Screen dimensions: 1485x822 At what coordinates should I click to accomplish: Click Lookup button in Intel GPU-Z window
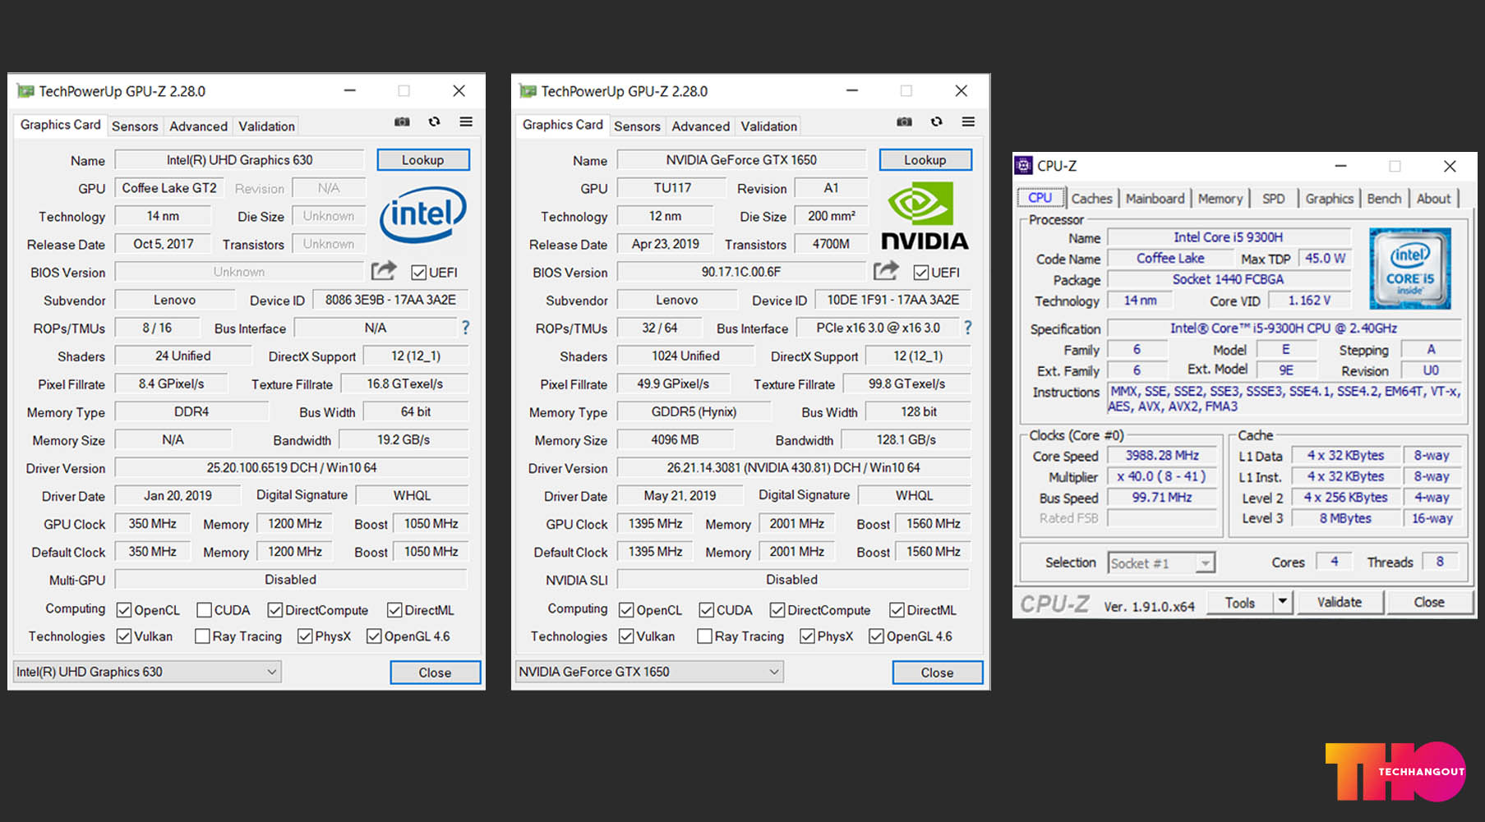point(423,160)
